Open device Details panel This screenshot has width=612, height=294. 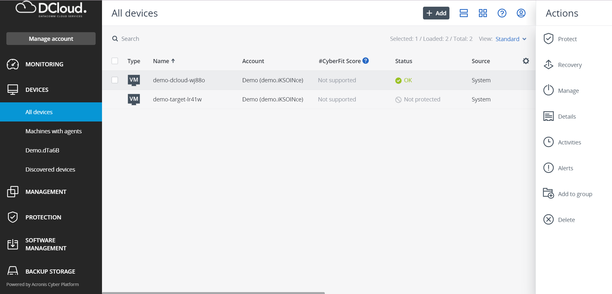[566, 117]
